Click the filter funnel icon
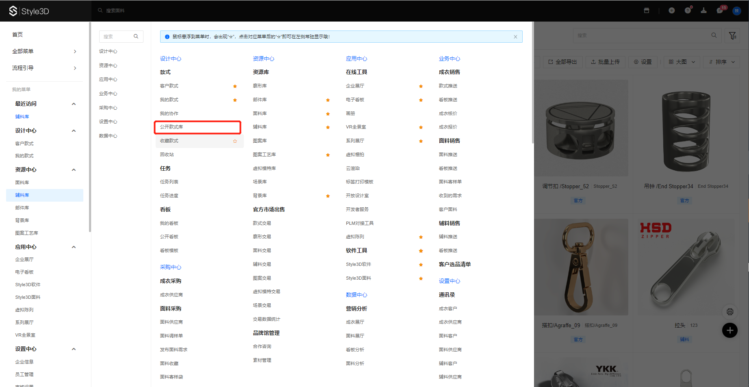 click(x=732, y=36)
